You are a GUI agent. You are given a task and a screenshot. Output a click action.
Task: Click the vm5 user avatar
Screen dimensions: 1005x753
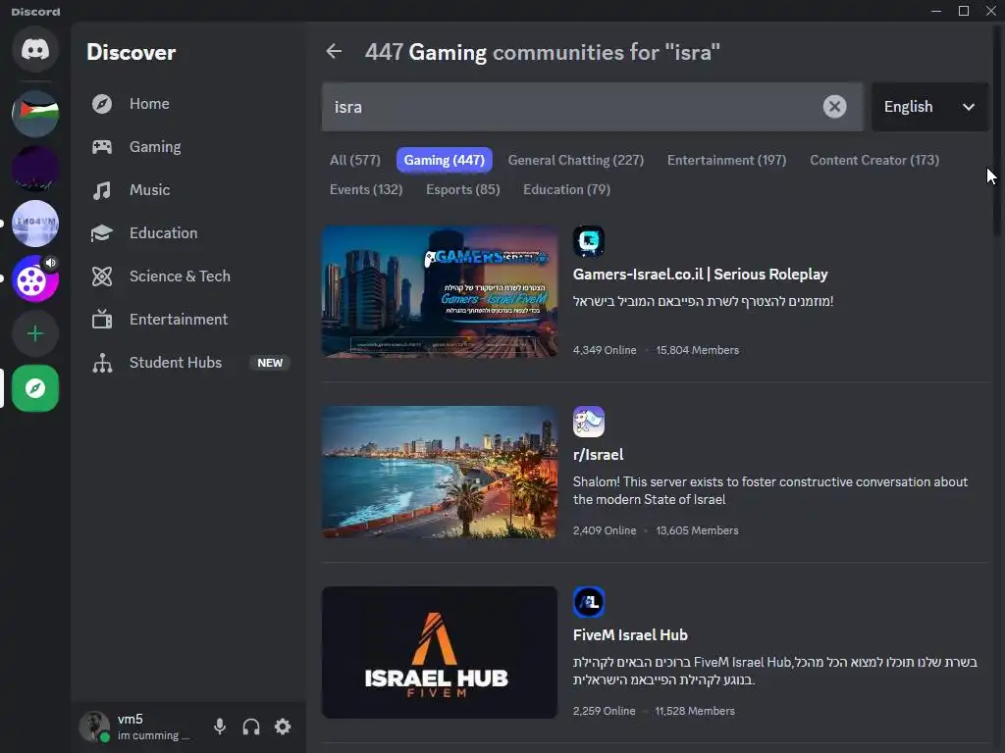94,727
